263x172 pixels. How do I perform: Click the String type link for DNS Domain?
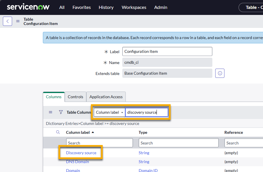pyautogui.click(x=144, y=162)
